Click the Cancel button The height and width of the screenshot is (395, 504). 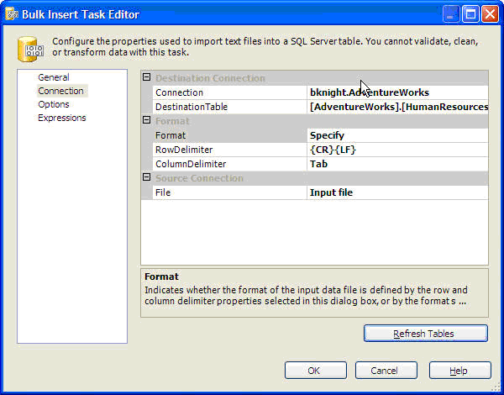[x=386, y=371]
